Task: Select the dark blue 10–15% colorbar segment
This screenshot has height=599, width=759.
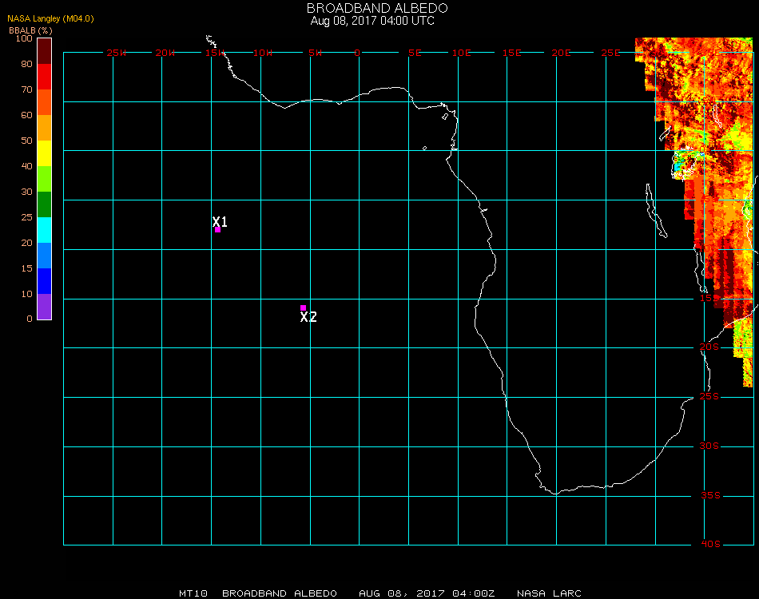Action: coord(44,281)
